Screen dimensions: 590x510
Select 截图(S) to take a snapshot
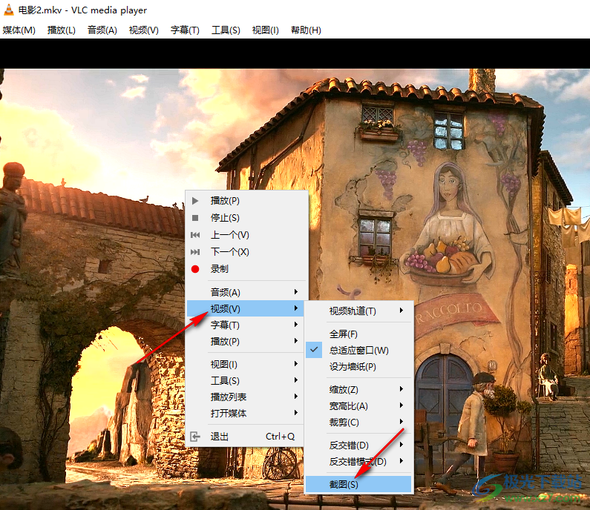[x=358, y=485]
